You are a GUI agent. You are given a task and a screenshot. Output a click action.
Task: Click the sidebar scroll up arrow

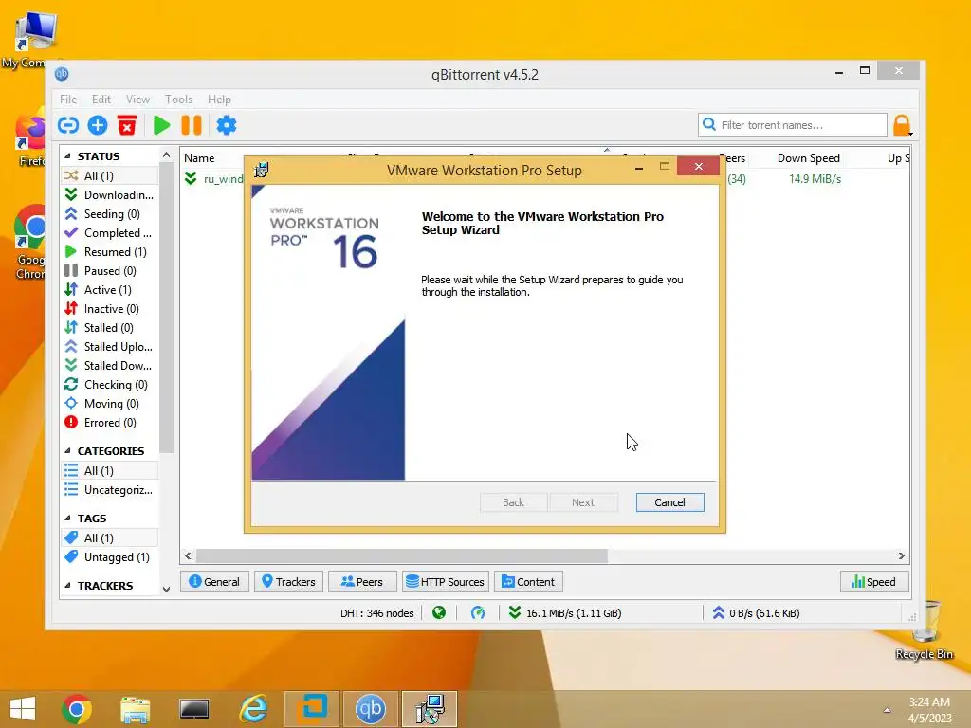(x=166, y=155)
